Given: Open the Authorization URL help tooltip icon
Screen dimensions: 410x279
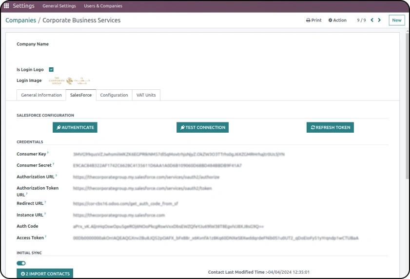Looking at the screenshot, I should click(x=56, y=176).
